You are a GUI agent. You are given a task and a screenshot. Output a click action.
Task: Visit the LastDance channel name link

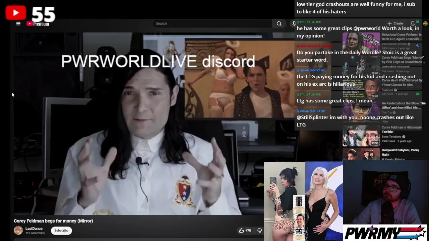pos(34,229)
